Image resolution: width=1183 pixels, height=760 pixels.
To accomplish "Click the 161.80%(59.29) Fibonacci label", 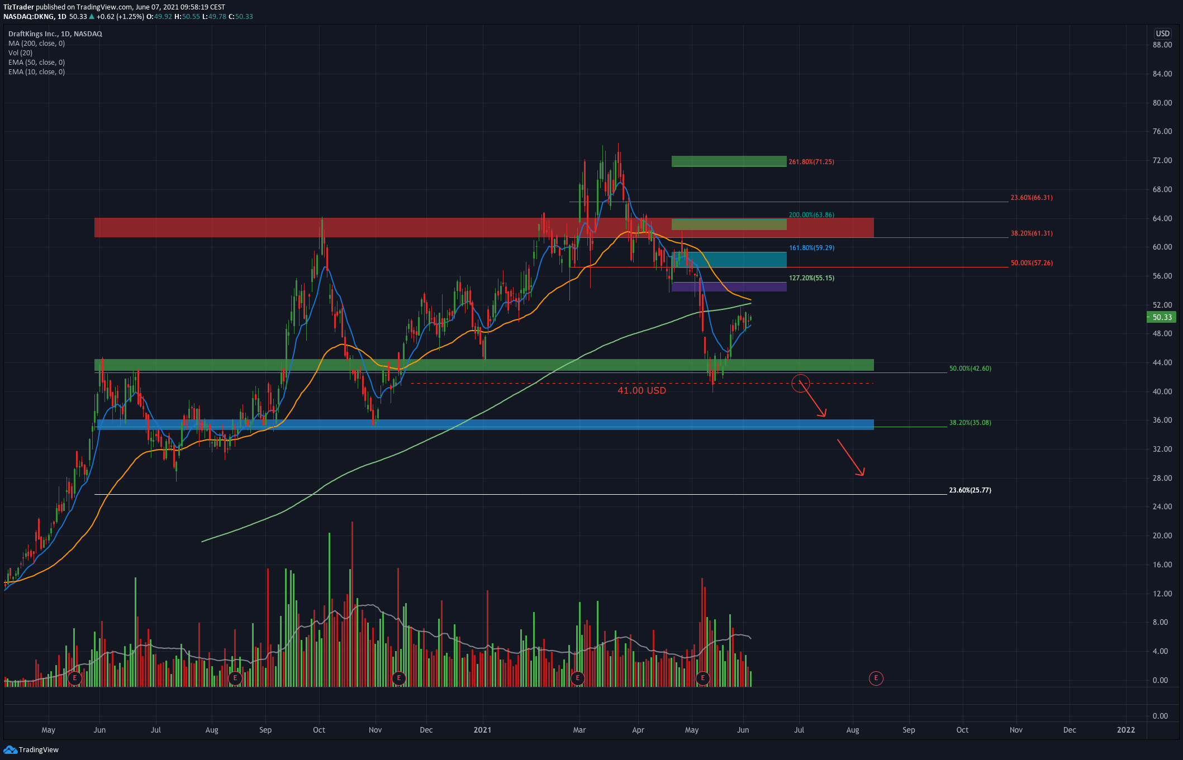I will (811, 248).
